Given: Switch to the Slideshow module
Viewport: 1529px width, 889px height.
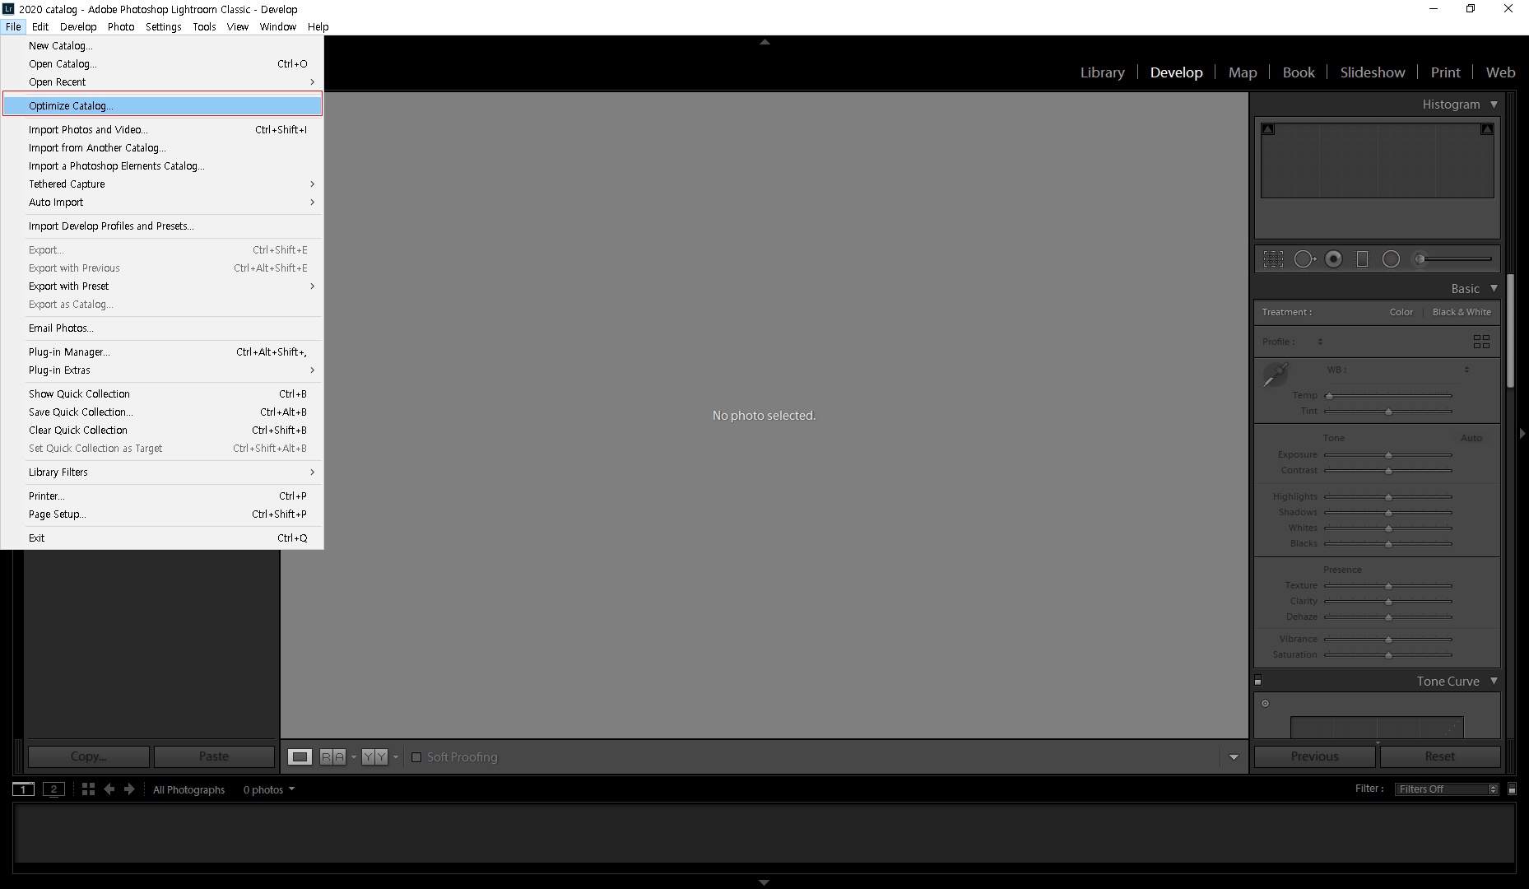Looking at the screenshot, I should tap(1373, 72).
